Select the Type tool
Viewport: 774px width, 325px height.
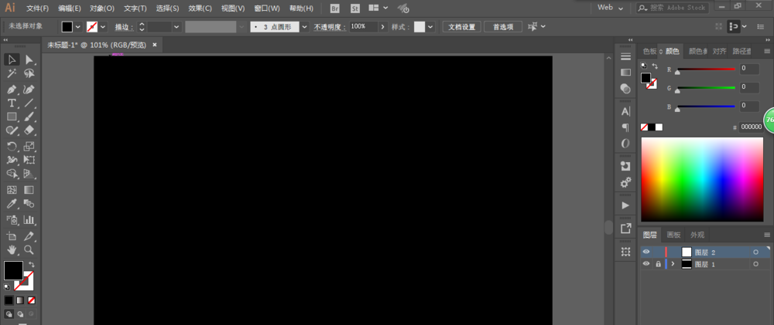pyautogui.click(x=12, y=103)
